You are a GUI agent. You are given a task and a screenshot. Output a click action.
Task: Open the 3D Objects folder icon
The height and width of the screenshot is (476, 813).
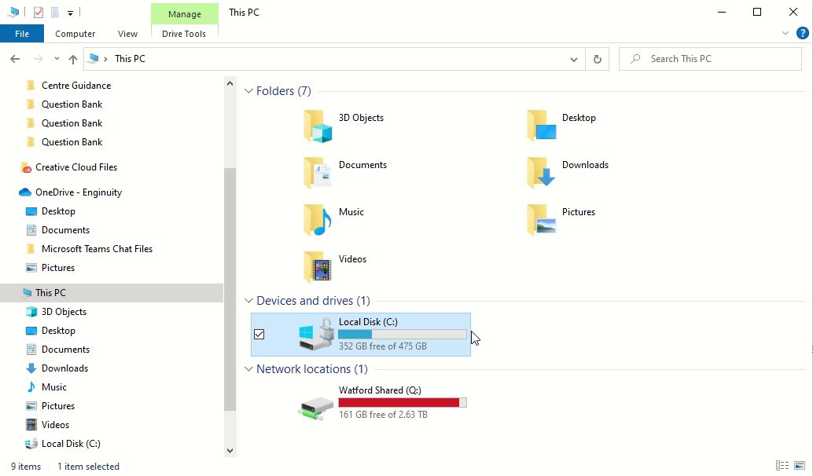tap(318, 126)
